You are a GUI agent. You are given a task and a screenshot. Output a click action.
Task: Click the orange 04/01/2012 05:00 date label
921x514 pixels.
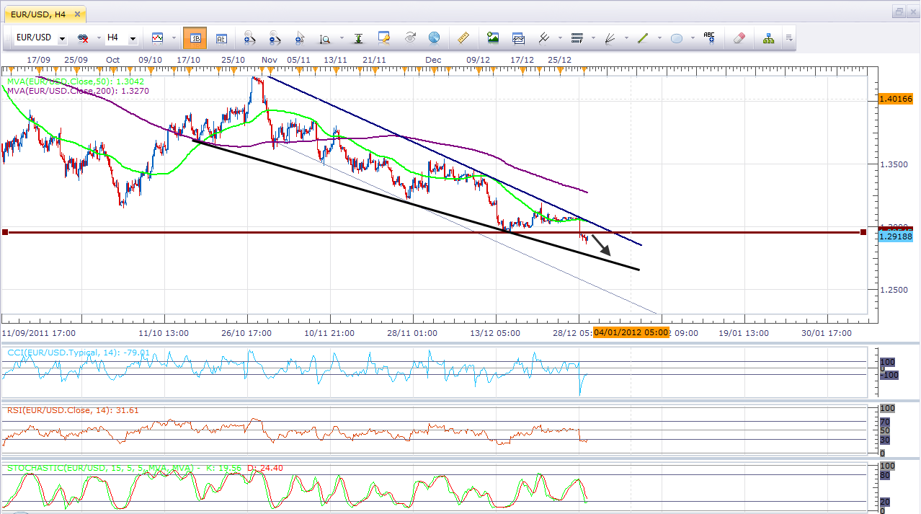pyautogui.click(x=631, y=333)
